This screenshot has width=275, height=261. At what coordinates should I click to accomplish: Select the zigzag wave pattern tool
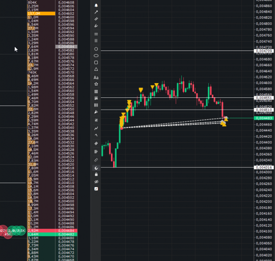pos(96,128)
